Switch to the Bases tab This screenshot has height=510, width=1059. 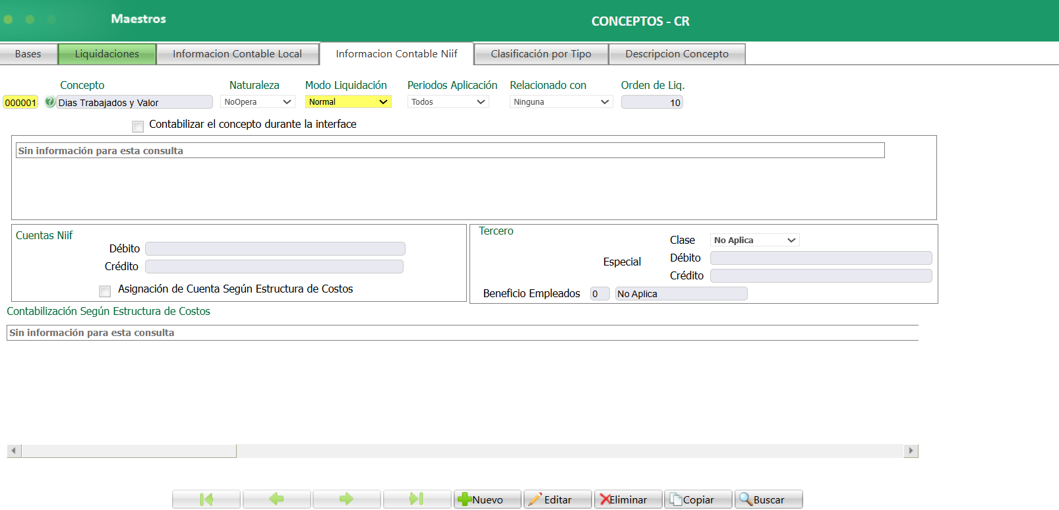(28, 54)
